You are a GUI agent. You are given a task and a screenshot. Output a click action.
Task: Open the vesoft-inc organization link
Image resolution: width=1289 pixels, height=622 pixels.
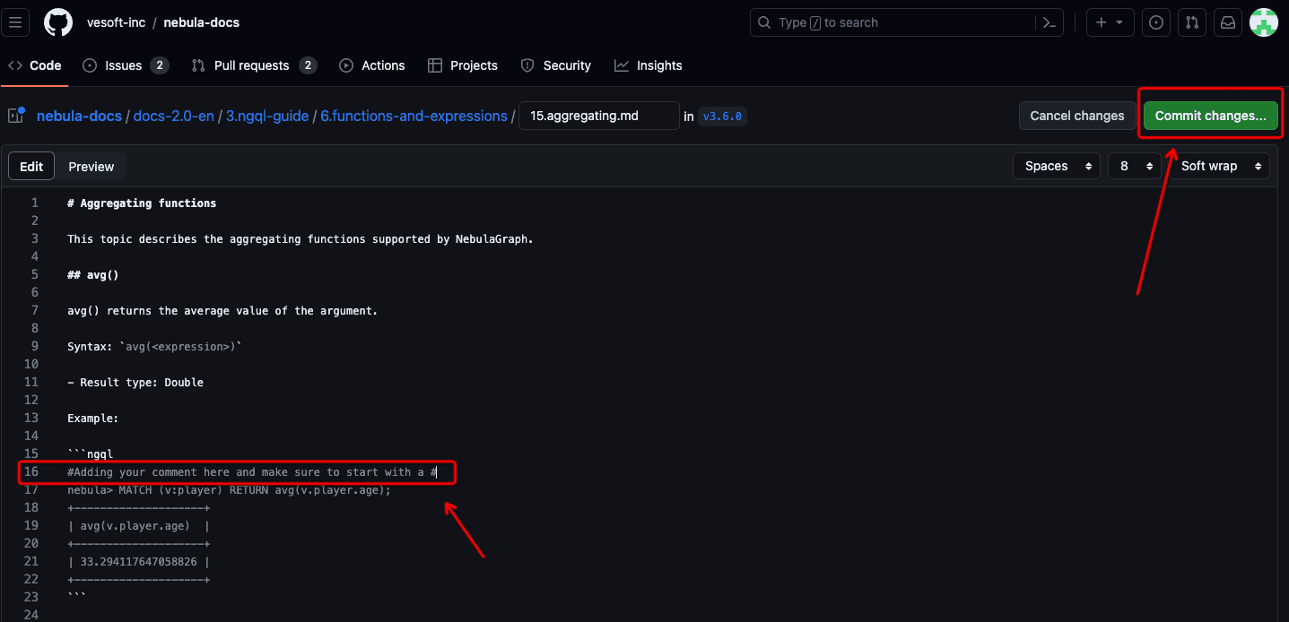point(116,22)
